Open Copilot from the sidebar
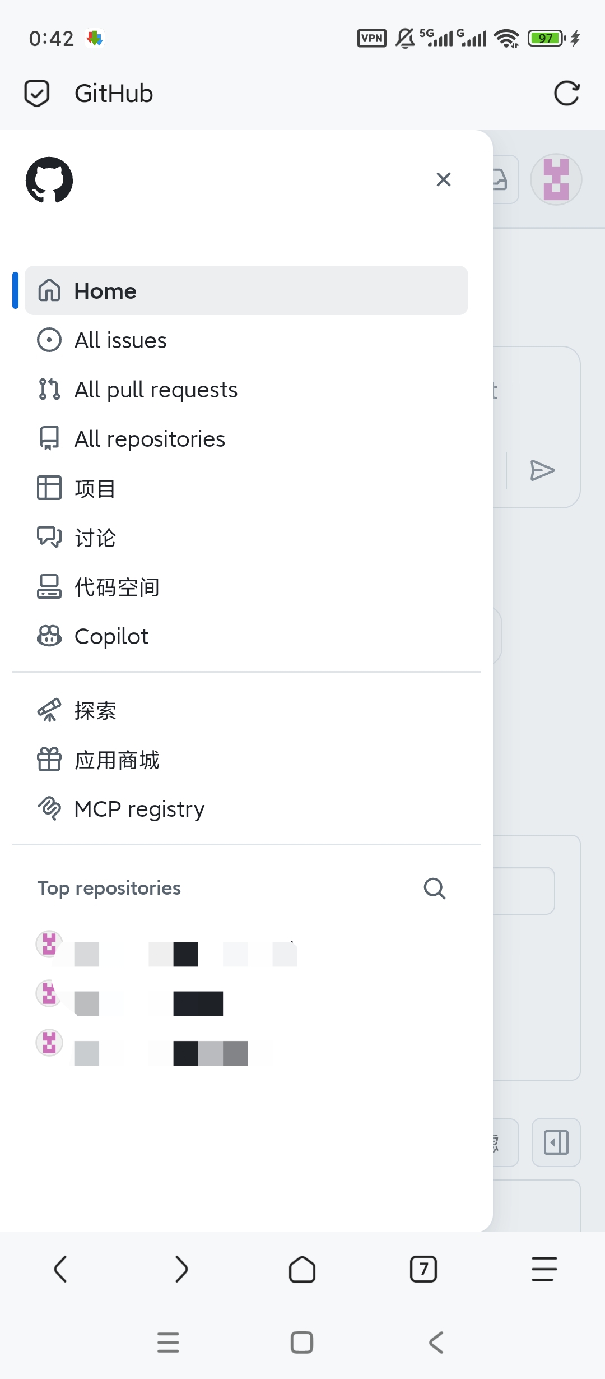 tap(246, 636)
